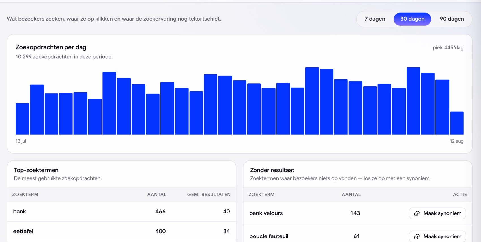Click ACTIE column header
Viewport: 481px width, 242px height.
[460, 195]
